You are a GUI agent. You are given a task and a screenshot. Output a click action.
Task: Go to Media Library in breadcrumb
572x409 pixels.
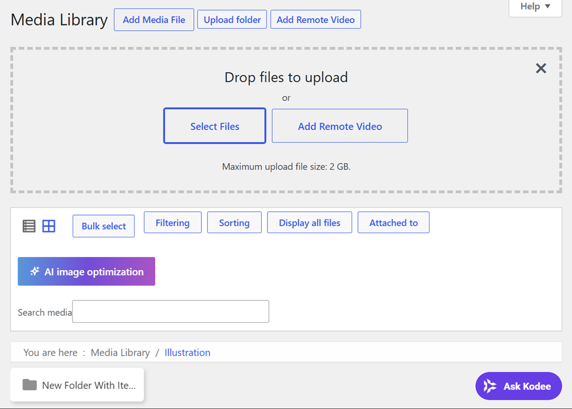[x=120, y=352]
